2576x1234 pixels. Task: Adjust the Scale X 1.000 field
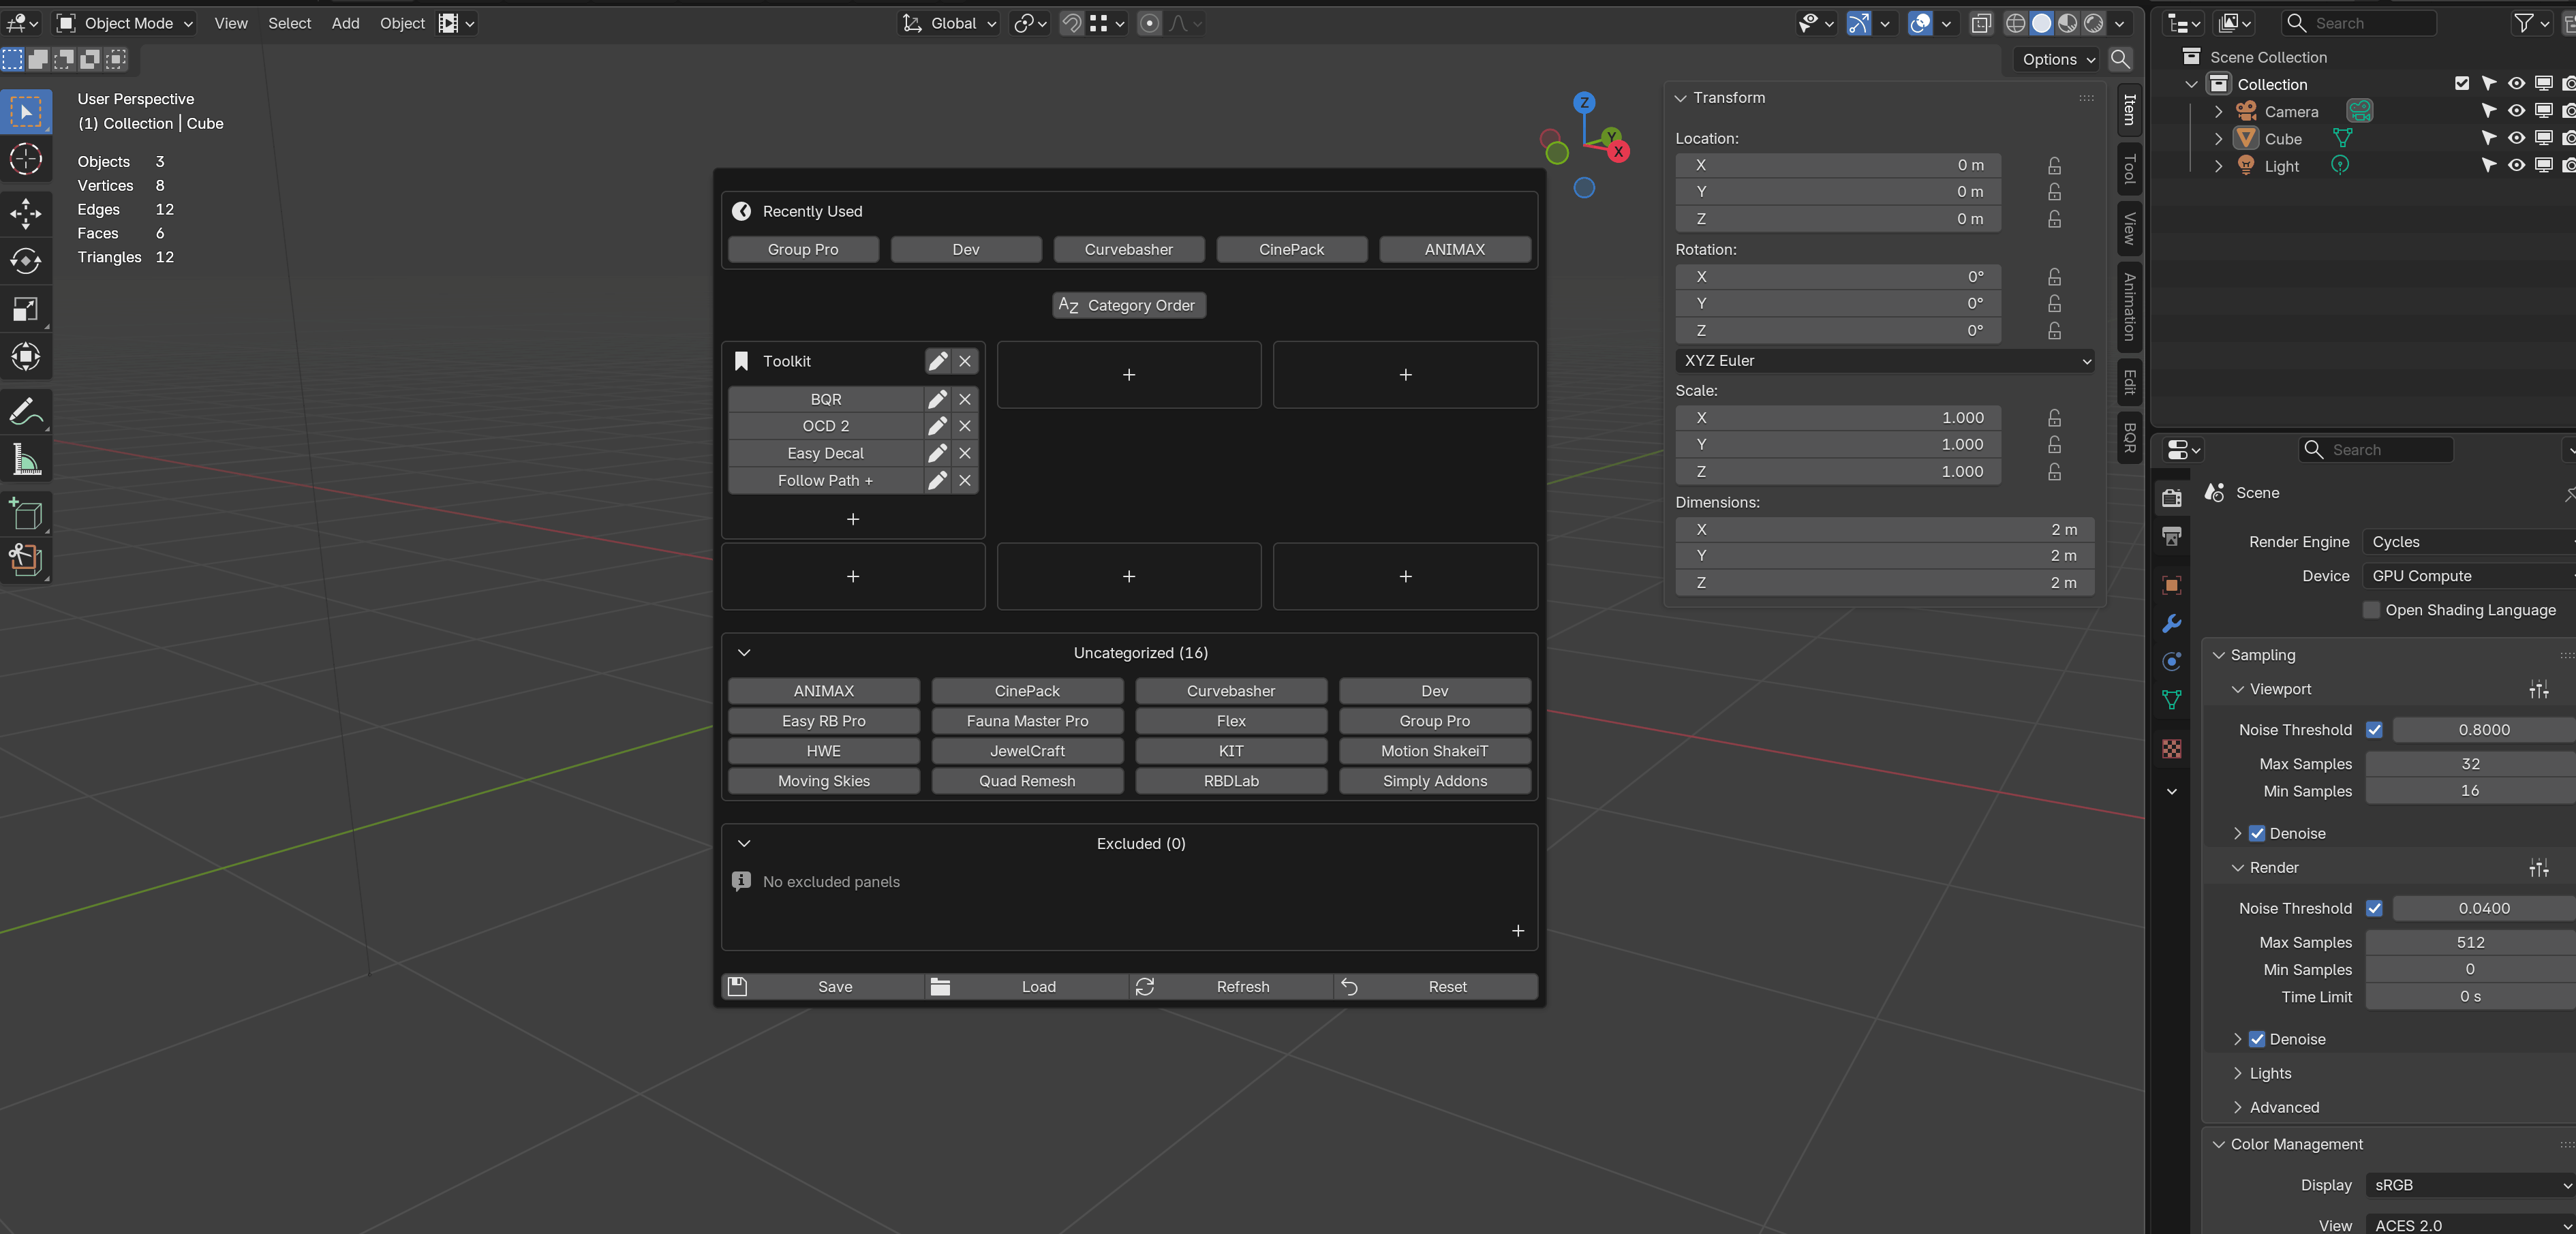coord(1838,418)
